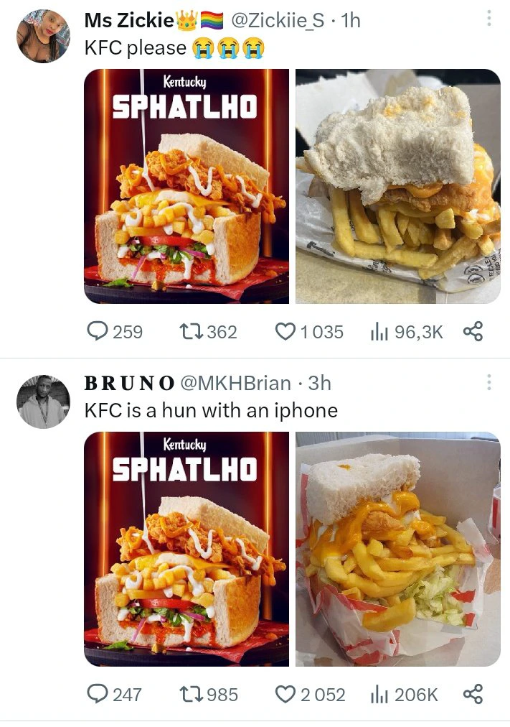Open replies on Ms Zickie's tweet

[x=115, y=332]
